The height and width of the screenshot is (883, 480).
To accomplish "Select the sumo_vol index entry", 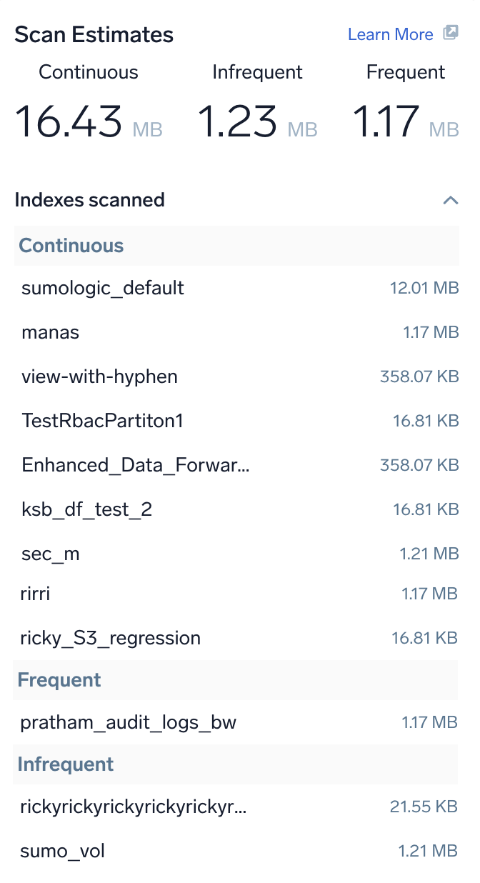I will (x=62, y=852).
